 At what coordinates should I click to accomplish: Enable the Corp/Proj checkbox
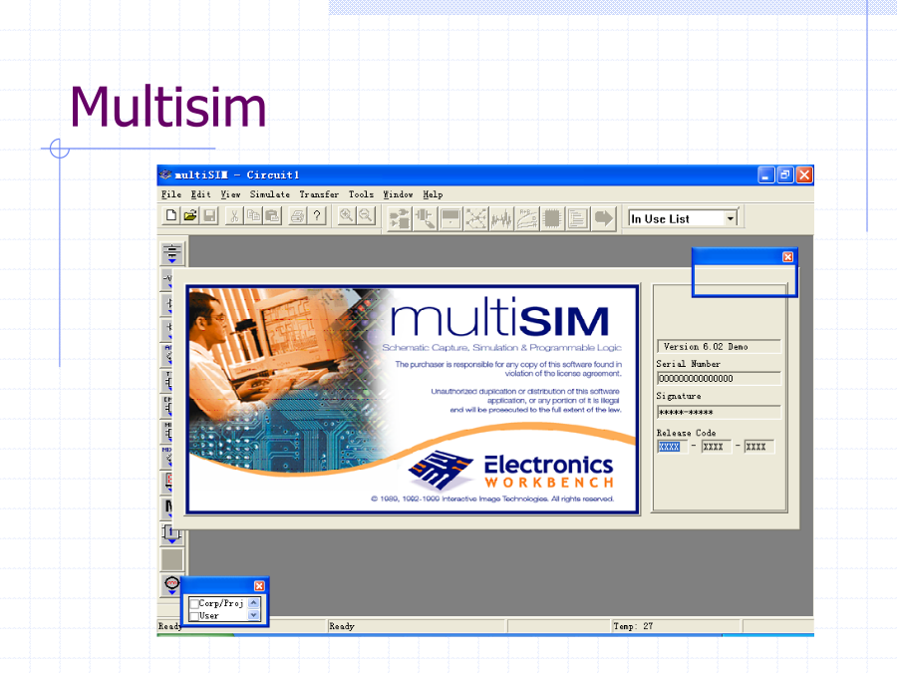click(x=194, y=604)
